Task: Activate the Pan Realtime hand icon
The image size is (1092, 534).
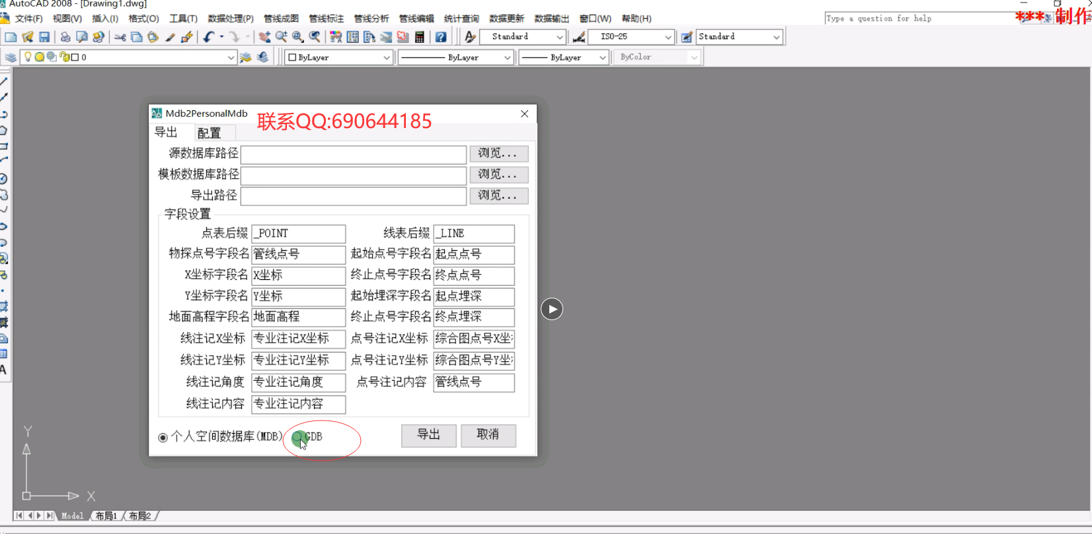Action: (x=264, y=37)
